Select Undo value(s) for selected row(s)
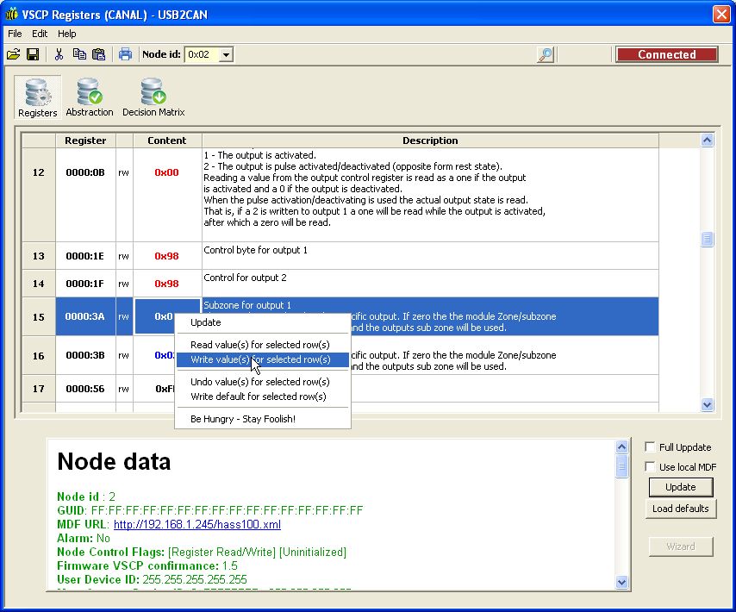This screenshot has width=736, height=612. tap(260, 382)
